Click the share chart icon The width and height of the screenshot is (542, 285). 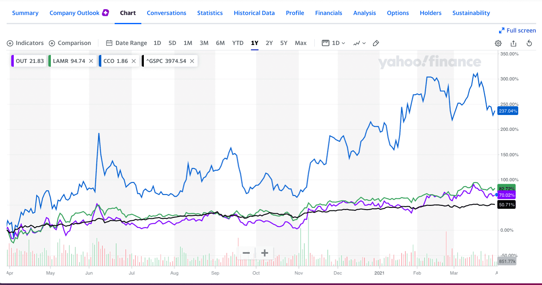pyautogui.click(x=513, y=43)
